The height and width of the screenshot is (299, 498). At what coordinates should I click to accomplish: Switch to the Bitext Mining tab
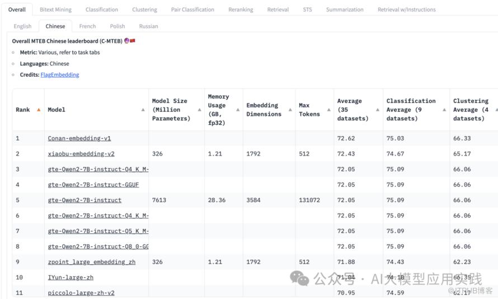click(x=55, y=10)
